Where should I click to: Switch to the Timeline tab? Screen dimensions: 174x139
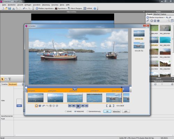pyautogui.click(x=4, y=84)
